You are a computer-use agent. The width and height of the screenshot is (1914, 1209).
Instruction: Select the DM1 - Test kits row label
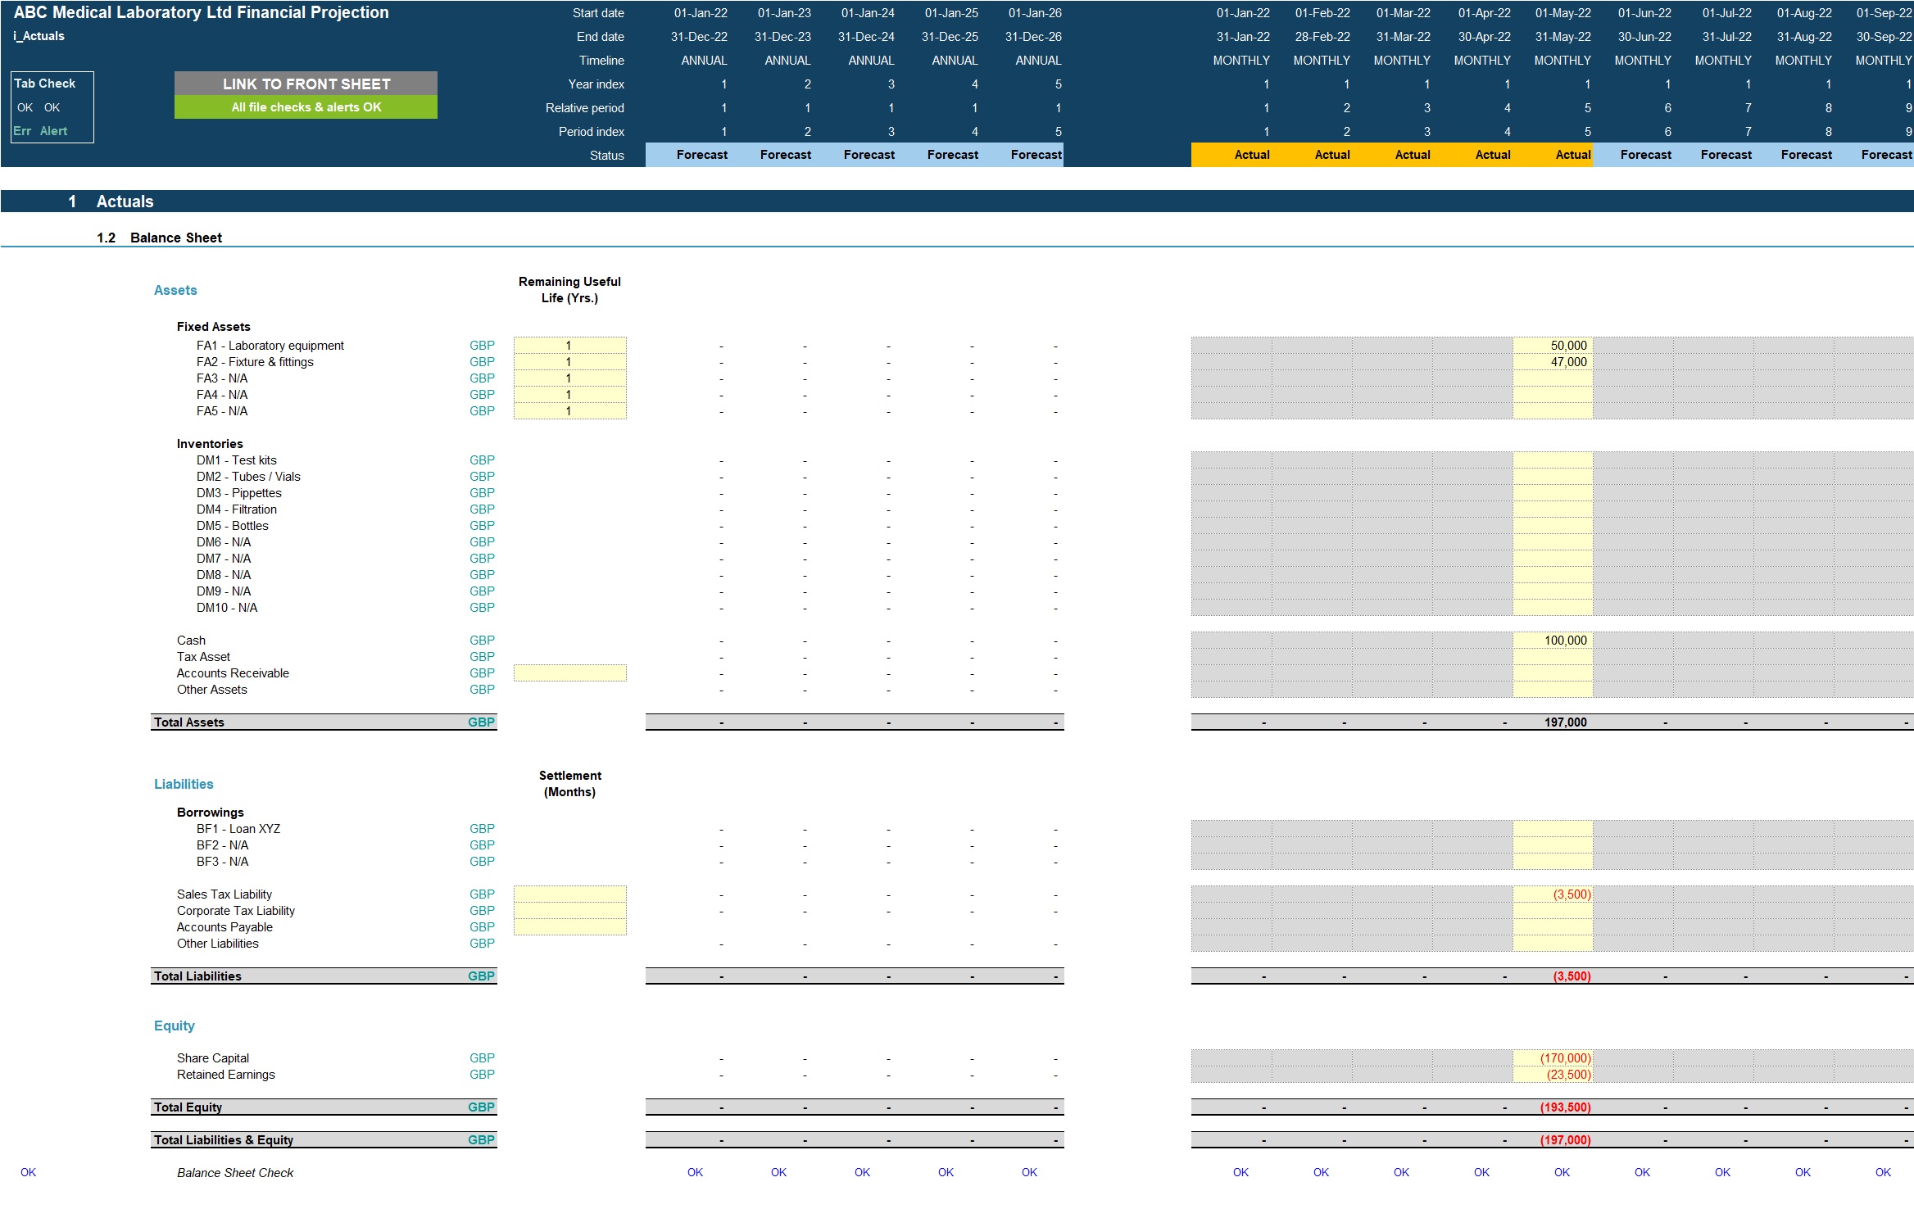(x=237, y=460)
